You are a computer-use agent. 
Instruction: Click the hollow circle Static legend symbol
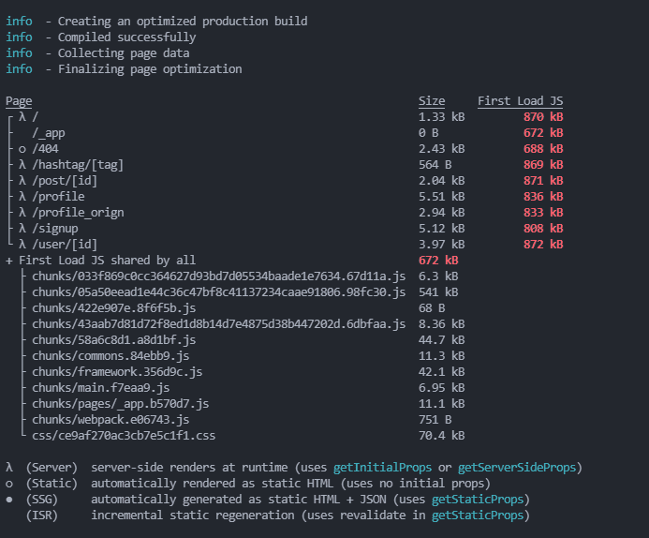(9, 484)
